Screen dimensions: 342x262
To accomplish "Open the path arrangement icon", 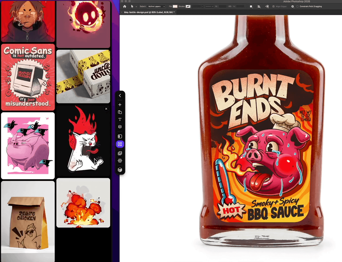I will click(x=267, y=6).
